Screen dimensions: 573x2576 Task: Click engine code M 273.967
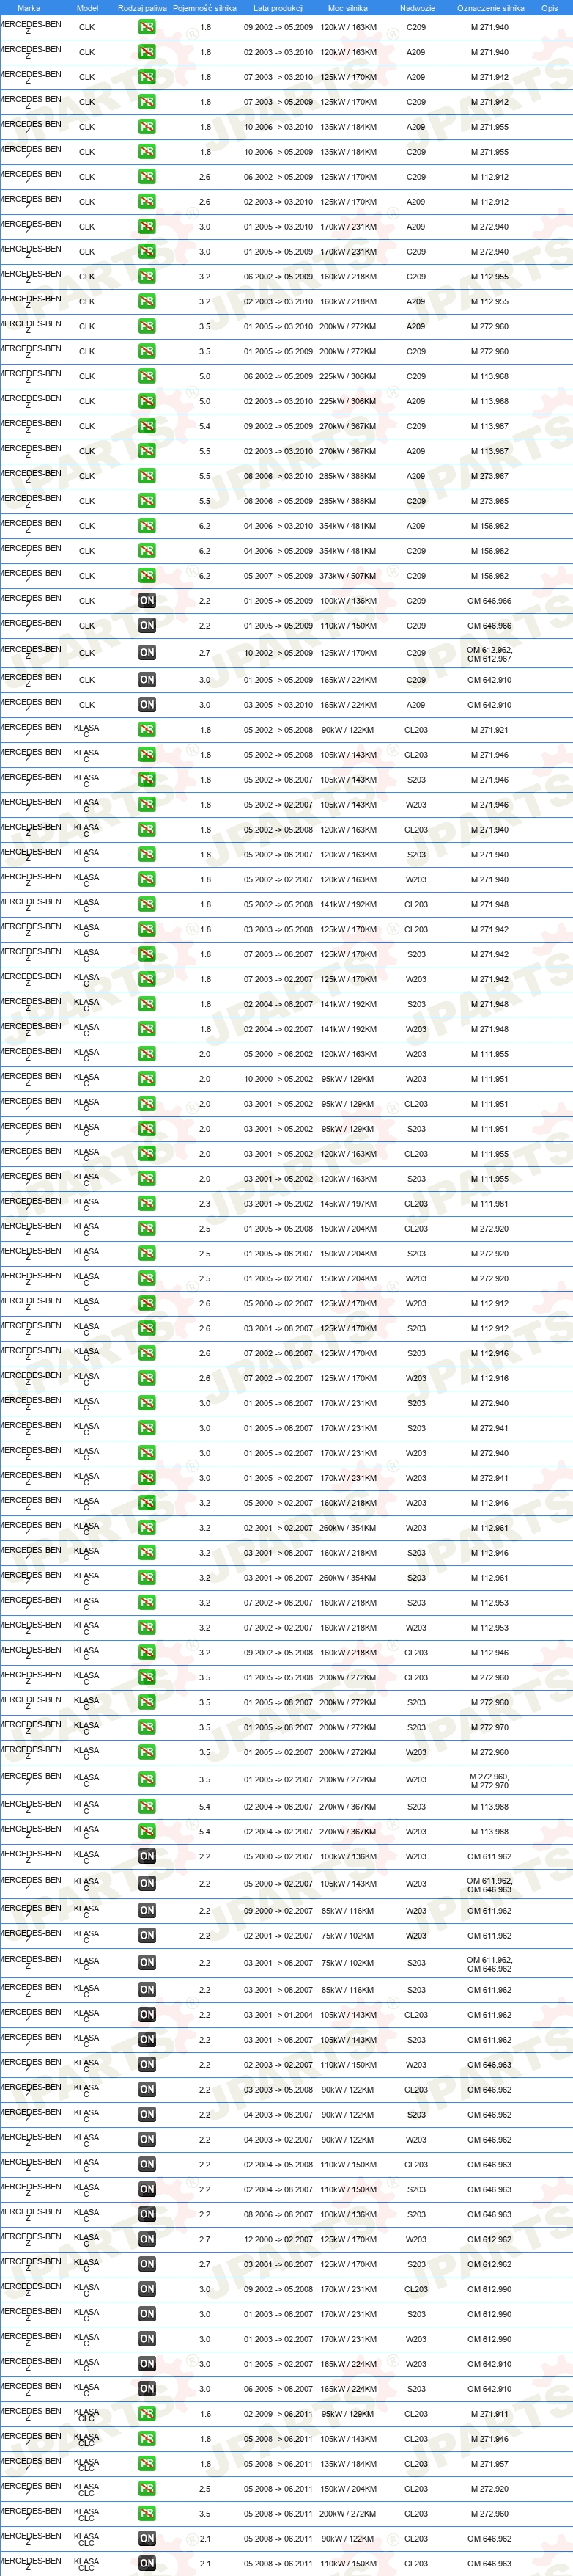[489, 476]
